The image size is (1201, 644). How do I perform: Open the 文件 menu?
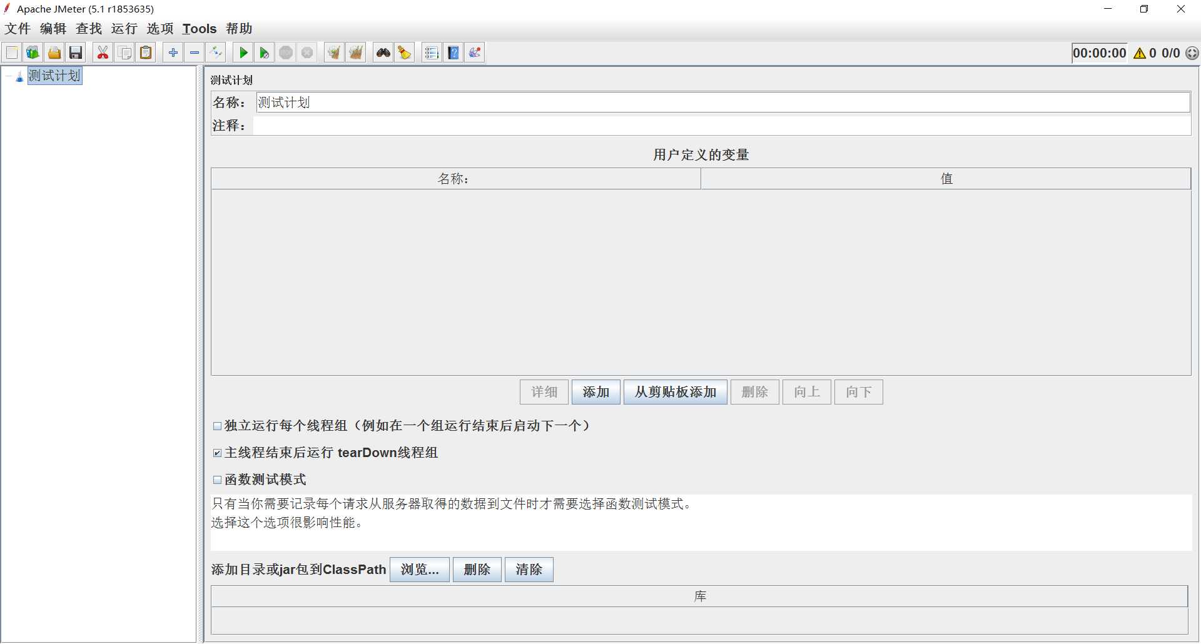[18, 29]
